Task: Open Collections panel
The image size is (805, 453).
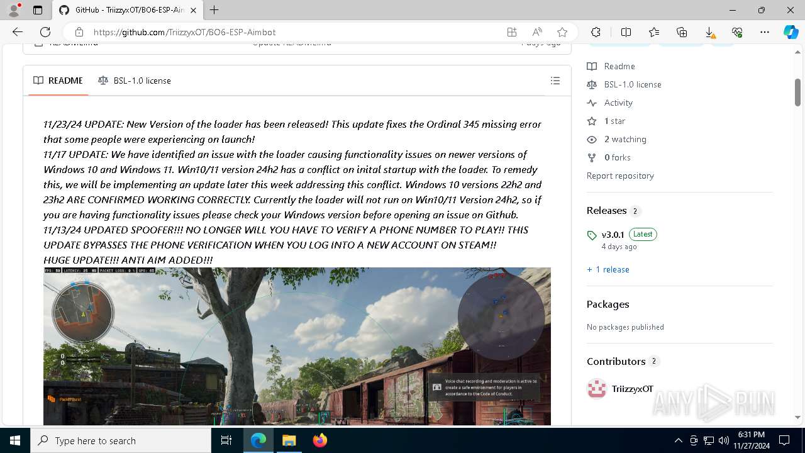Action: coord(682,32)
